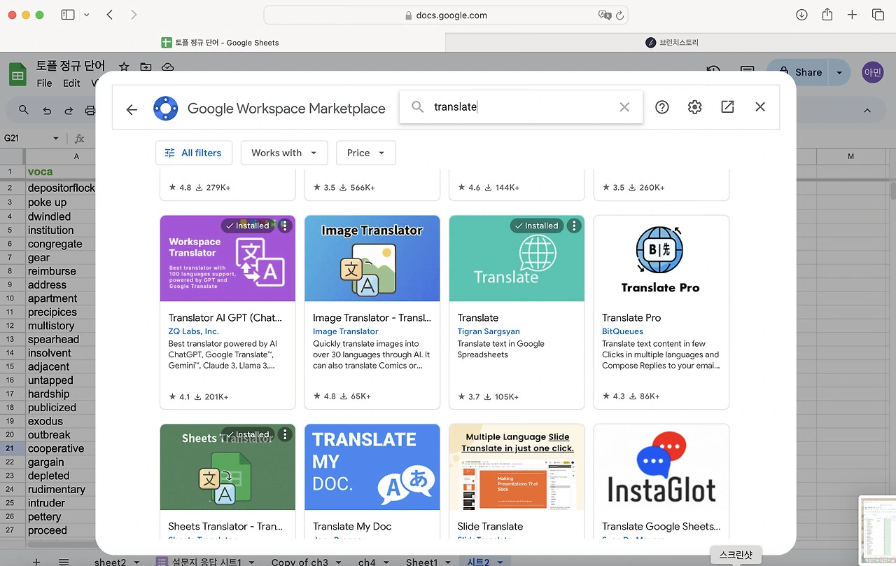The height and width of the screenshot is (566, 896).
Task: Open the Edit menu in Sheets
Action: click(x=71, y=83)
